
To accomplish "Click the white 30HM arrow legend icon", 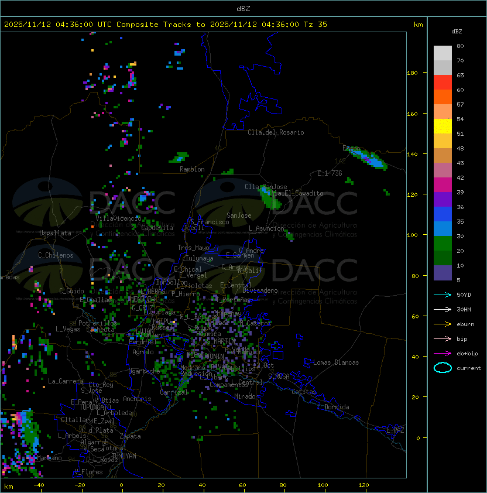I will (x=443, y=309).
